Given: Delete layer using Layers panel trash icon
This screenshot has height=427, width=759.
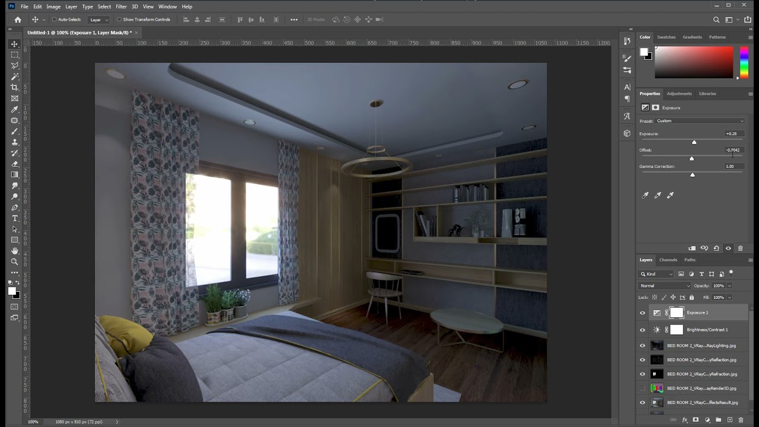Looking at the screenshot, I should tap(741, 420).
